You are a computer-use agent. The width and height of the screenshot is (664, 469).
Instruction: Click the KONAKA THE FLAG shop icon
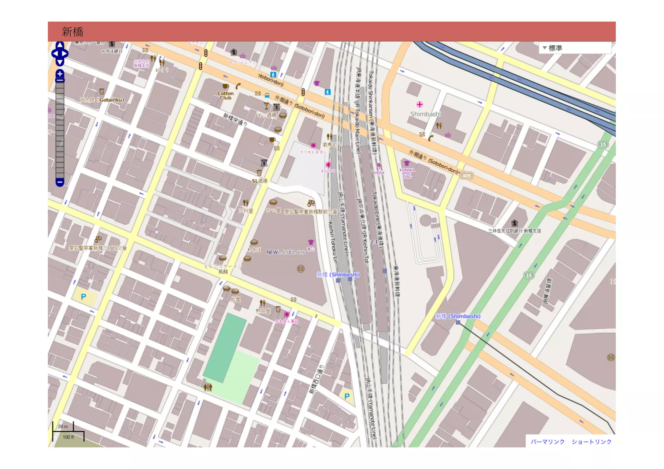coord(407,163)
